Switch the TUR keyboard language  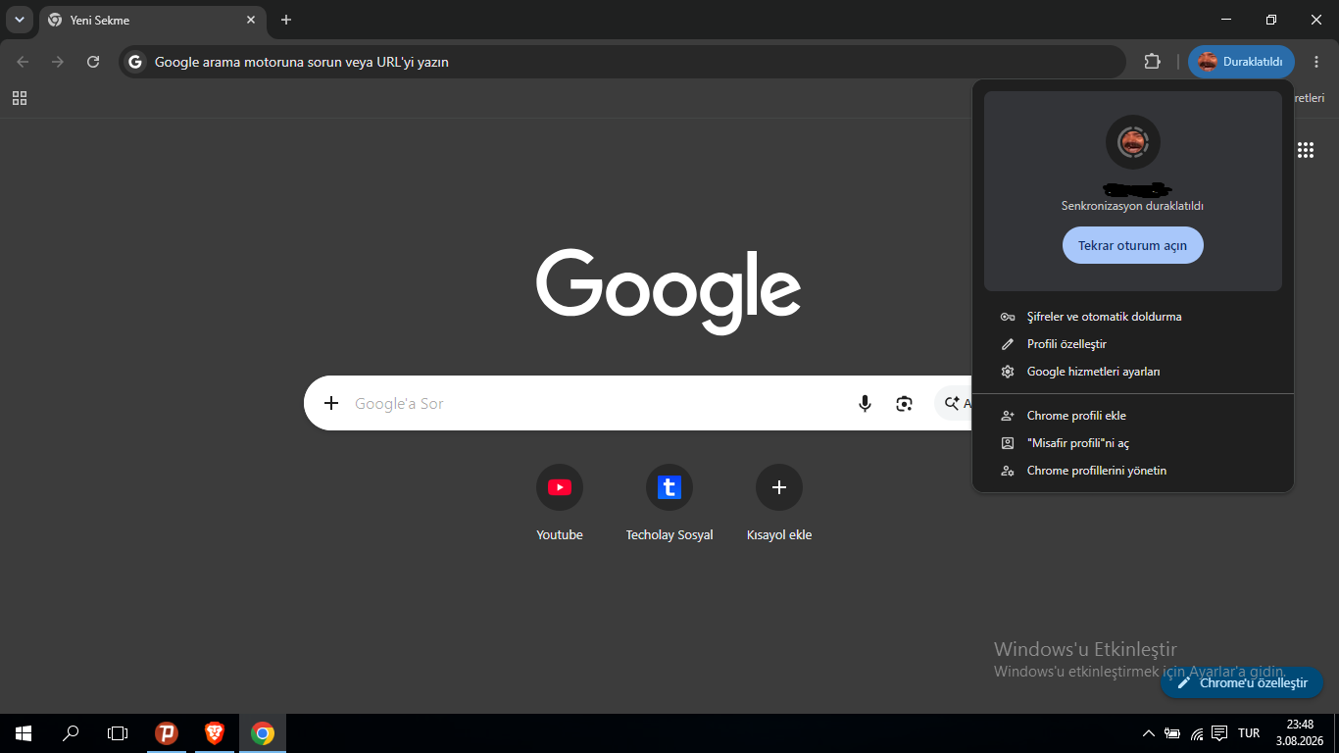pyautogui.click(x=1249, y=733)
